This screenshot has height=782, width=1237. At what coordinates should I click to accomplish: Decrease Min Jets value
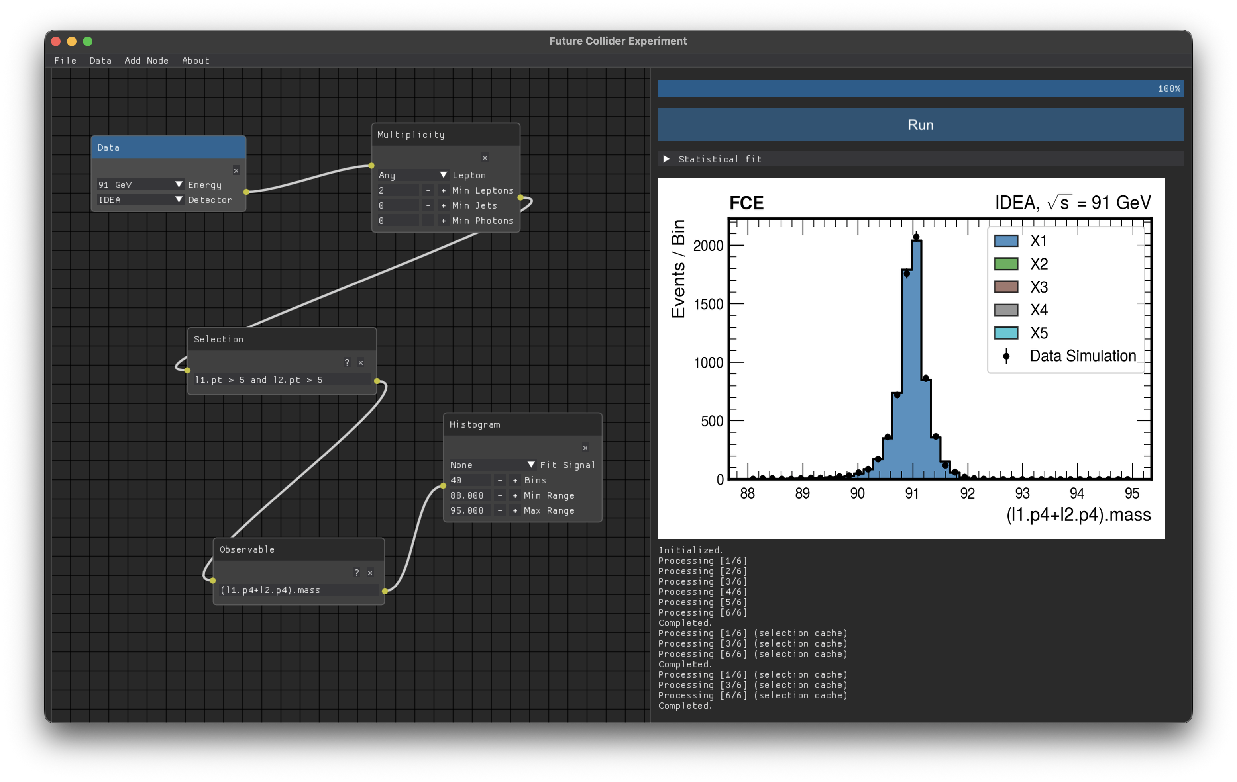click(428, 206)
